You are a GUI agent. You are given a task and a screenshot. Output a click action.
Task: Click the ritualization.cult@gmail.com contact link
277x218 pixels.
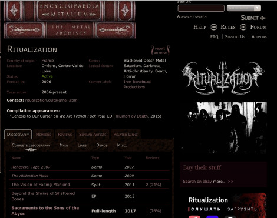51,100
